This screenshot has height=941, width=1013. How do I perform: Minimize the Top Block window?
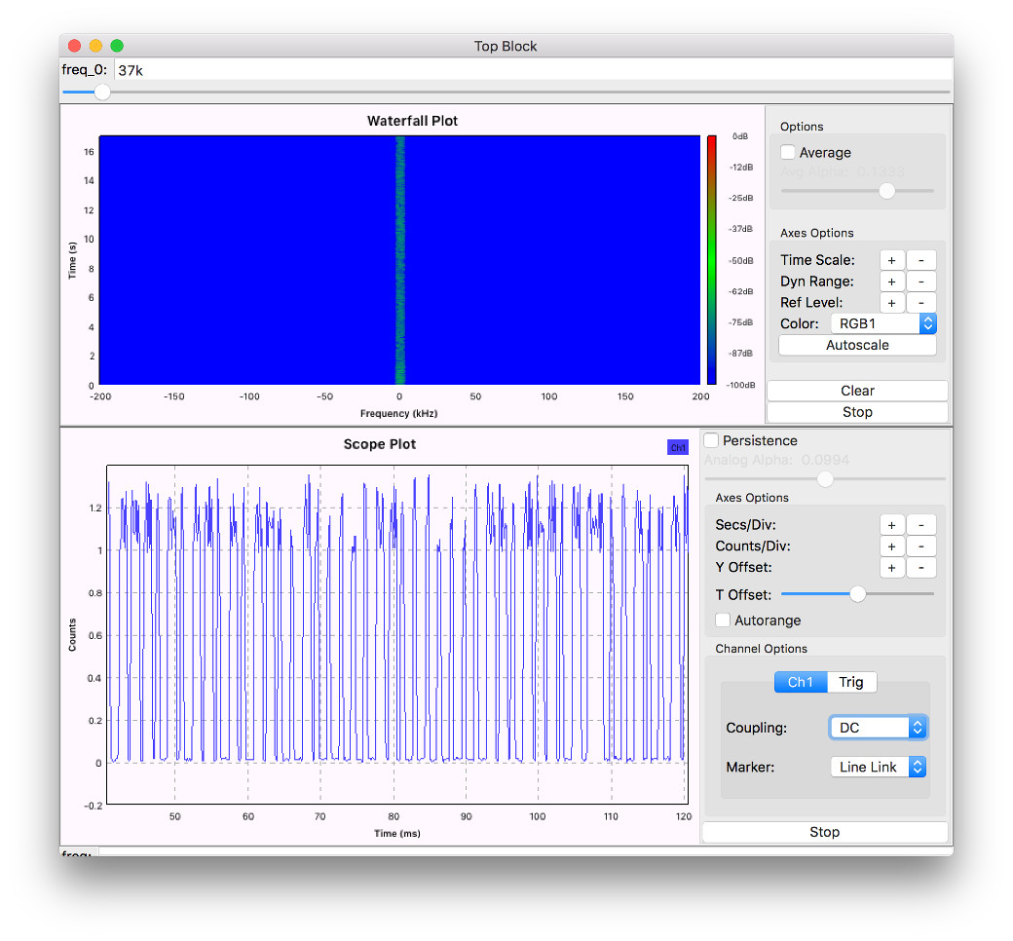[x=95, y=46]
